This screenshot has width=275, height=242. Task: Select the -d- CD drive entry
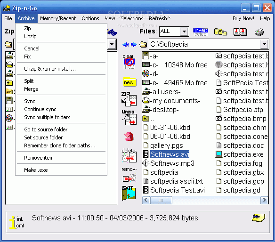[x=151, y=74]
